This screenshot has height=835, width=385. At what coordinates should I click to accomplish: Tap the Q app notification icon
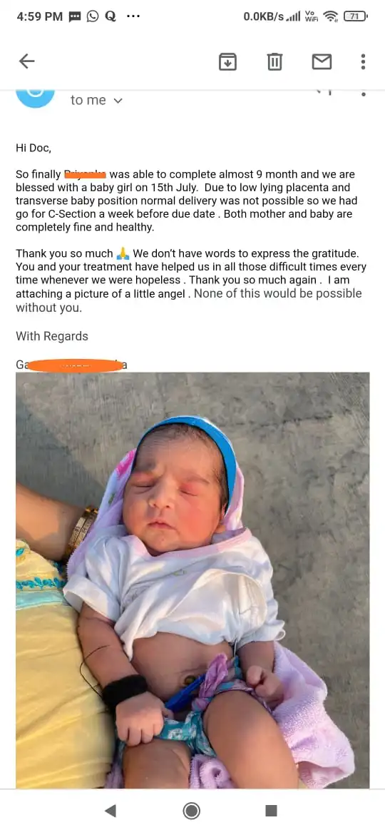pos(111,16)
